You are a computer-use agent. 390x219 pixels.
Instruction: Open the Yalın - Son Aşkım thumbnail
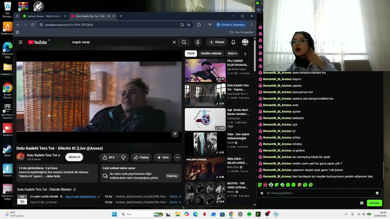click(205, 144)
